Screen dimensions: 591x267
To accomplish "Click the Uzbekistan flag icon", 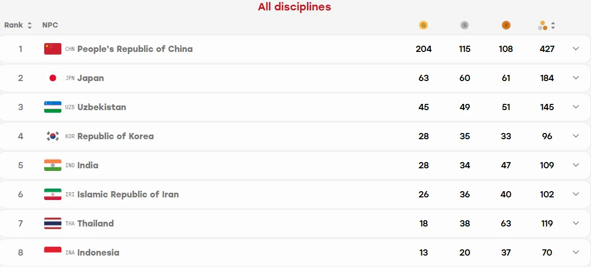I will (53, 107).
